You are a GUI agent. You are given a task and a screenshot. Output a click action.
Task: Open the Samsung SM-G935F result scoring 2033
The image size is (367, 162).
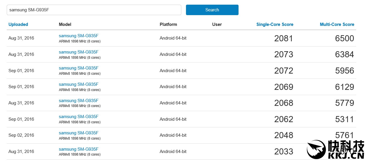[x=79, y=149]
